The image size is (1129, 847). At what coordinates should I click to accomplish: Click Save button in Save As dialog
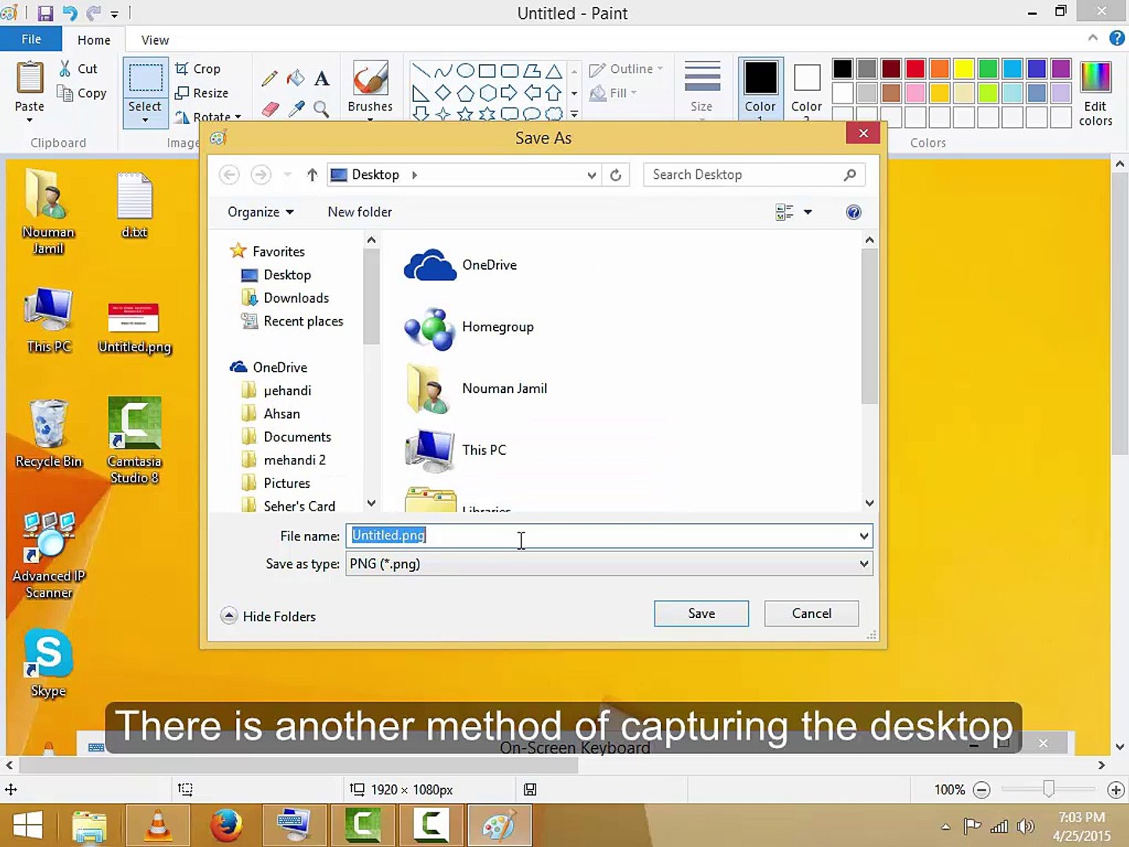702,613
